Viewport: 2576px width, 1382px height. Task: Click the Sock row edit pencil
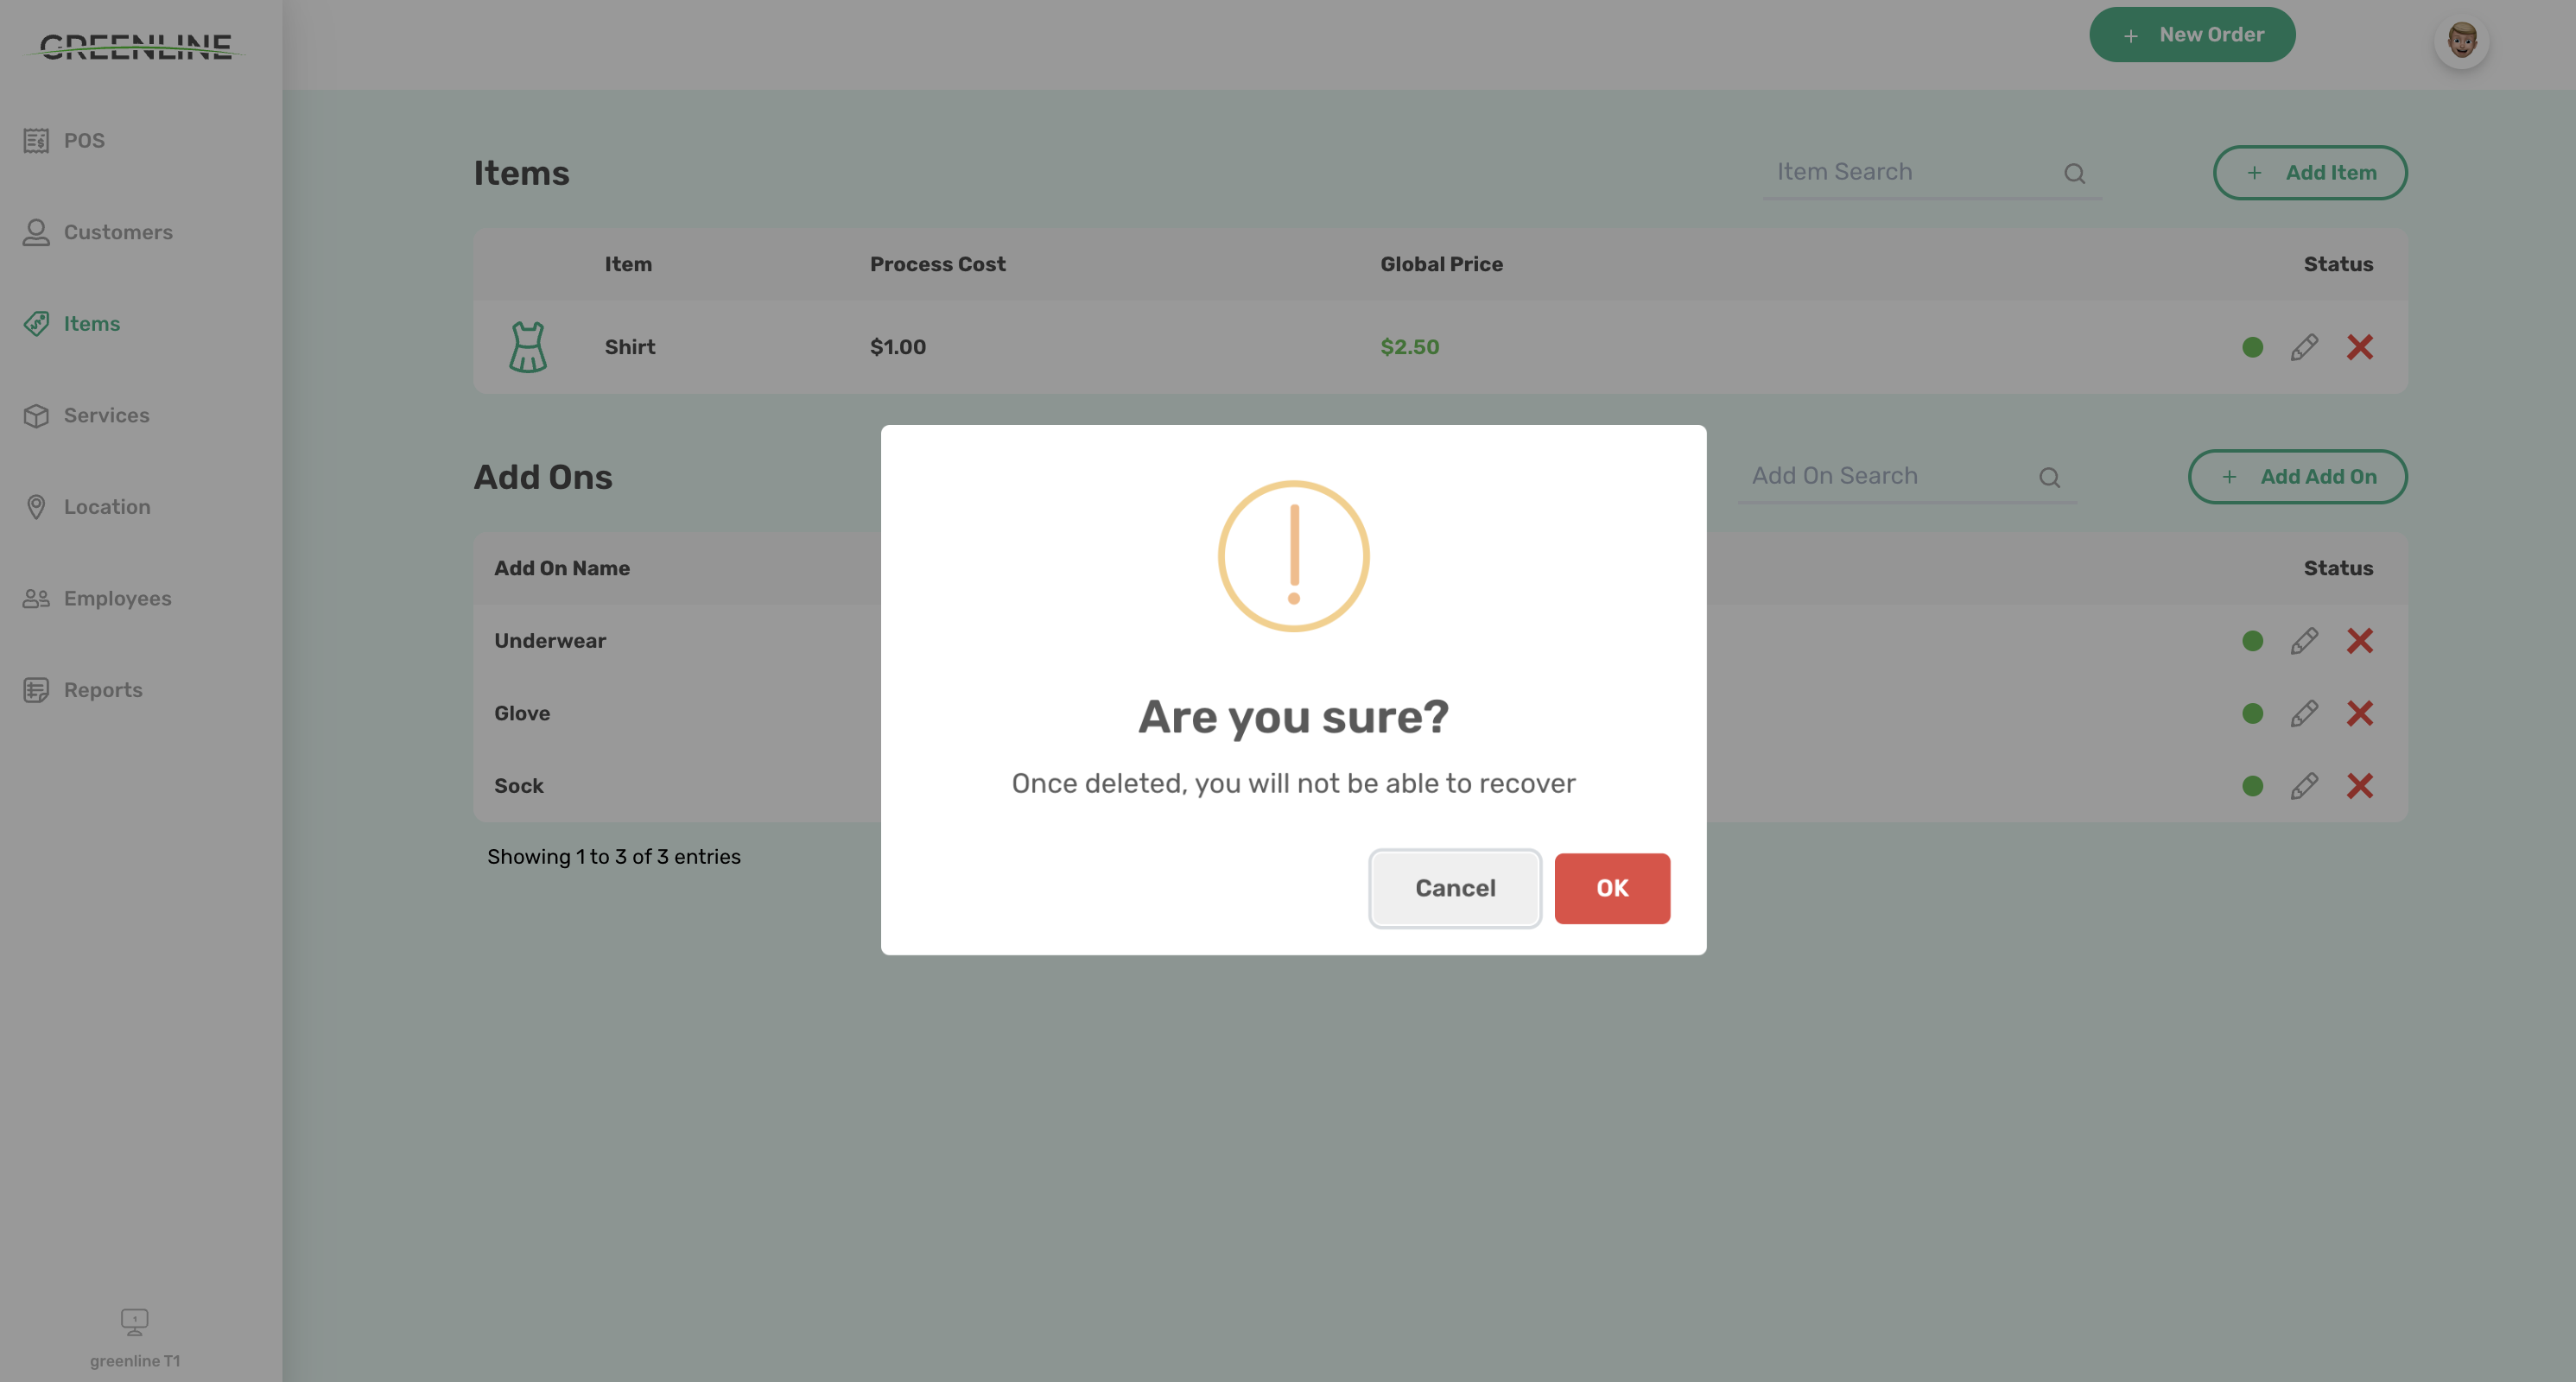click(2304, 786)
